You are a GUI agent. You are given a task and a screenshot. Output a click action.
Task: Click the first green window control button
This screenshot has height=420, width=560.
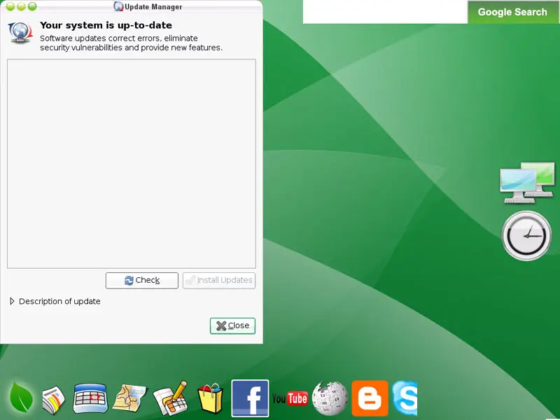tap(10, 6)
